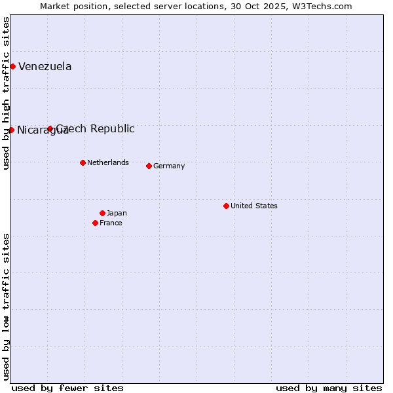Click the Venezuela red data point marker
This screenshot has height=393, width=393.
tap(12, 66)
